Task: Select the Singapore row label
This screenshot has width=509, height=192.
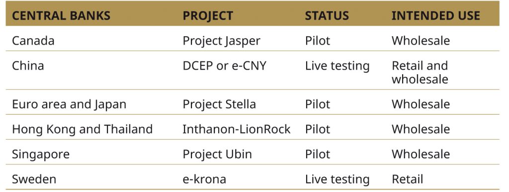Action: (41, 154)
